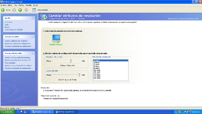This screenshot has height=114, width=202.
Task: Click the Índice help link
Action: pos(7,25)
